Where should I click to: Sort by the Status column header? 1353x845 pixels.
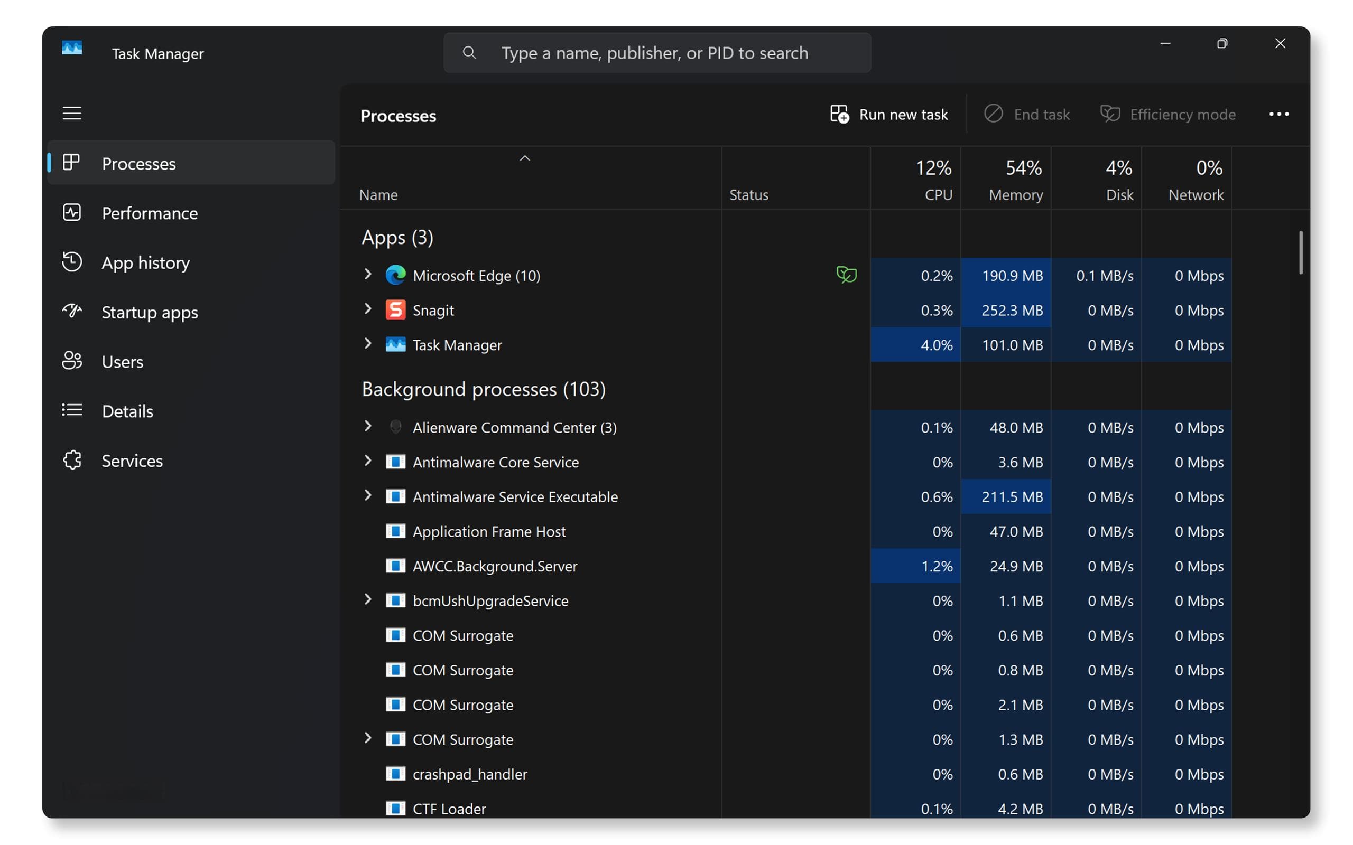795,179
